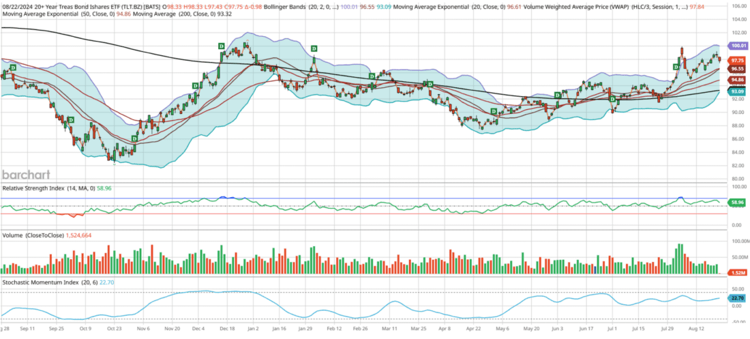Open the Relative Strength Index (14, MA, 0) title
This screenshot has height=339, width=750.
(49, 189)
